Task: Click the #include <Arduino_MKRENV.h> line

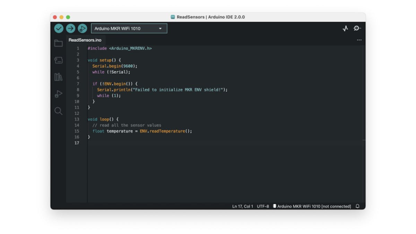Action: [120, 48]
